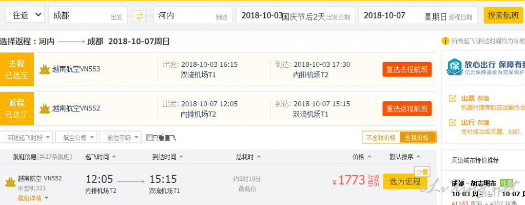Click Vietnam Airlines lotus logo for VN552 return
The width and height of the screenshot is (525, 205).
[x=45, y=108]
